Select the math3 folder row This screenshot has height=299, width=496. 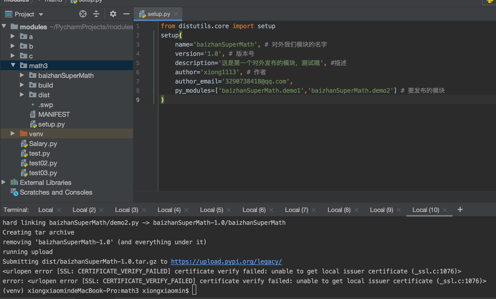pyautogui.click(x=67, y=66)
